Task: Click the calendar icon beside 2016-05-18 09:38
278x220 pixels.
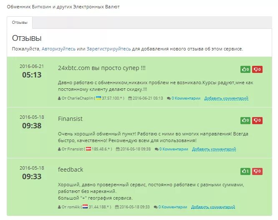Action: click(118, 149)
